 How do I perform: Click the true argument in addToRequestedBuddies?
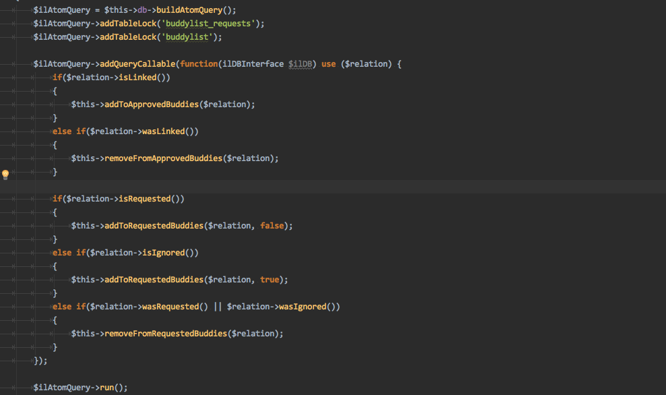pyautogui.click(x=271, y=280)
